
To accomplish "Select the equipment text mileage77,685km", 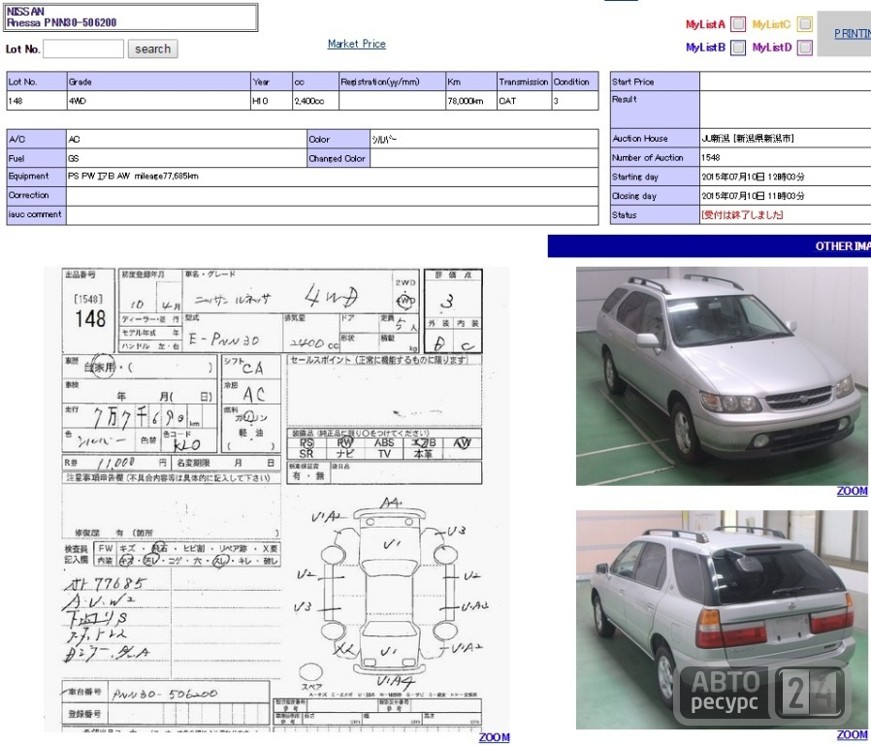I will [166, 177].
